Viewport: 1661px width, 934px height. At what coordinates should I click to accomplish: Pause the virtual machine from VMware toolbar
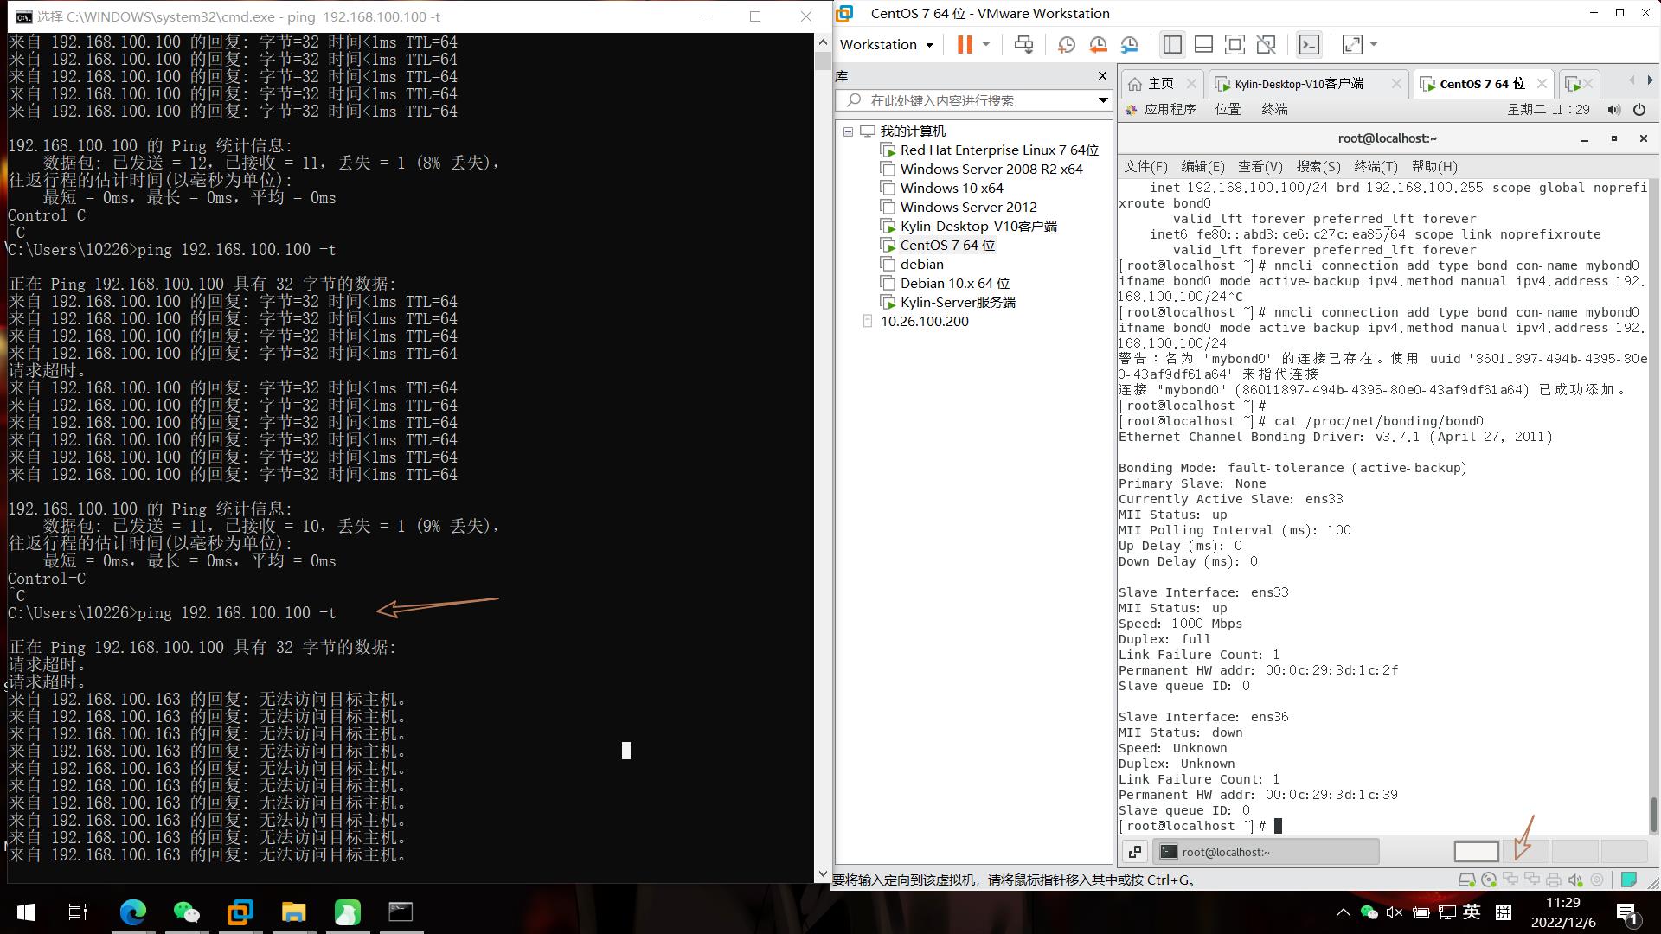(x=964, y=45)
